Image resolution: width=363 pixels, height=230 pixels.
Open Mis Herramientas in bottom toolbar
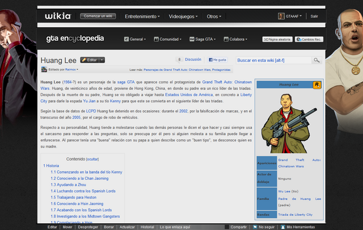click(298, 227)
